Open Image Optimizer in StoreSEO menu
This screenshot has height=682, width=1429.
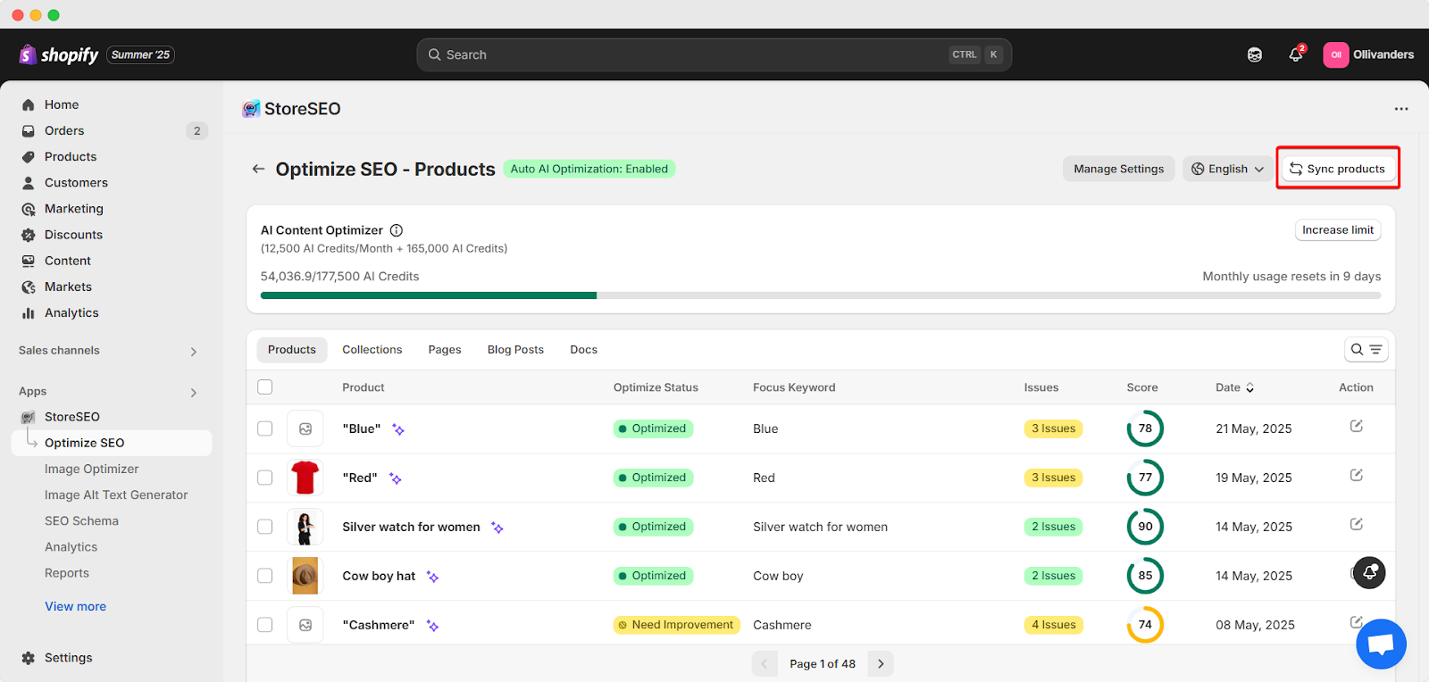point(92,469)
